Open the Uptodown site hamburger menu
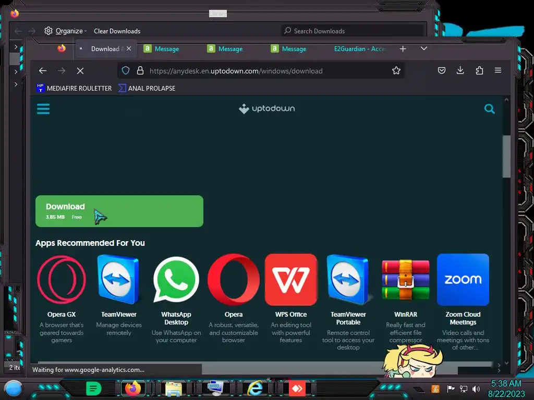 [x=43, y=109]
